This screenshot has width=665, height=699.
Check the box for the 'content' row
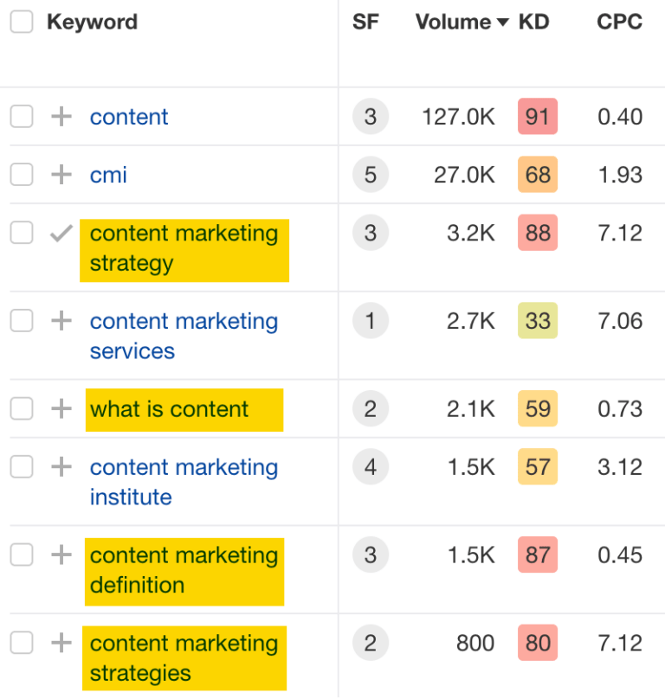click(x=22, y=117)
